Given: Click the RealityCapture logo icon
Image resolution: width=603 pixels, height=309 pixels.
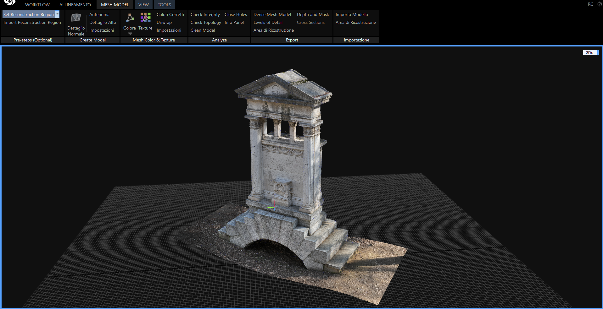Looking at the screenshot, I should click(x=9, y=3).
